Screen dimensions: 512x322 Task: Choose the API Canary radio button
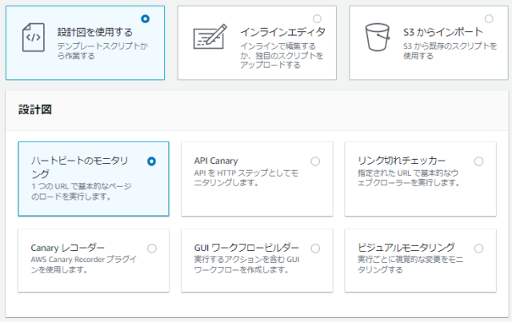[315, 161]
